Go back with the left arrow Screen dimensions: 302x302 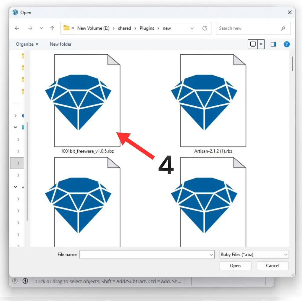coord(17,28)
